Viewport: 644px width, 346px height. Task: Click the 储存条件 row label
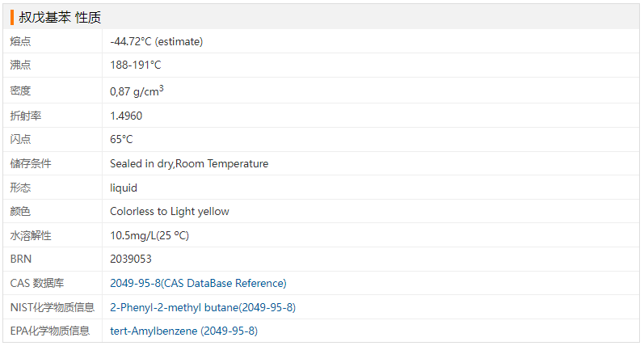click(x=31, y=163)
